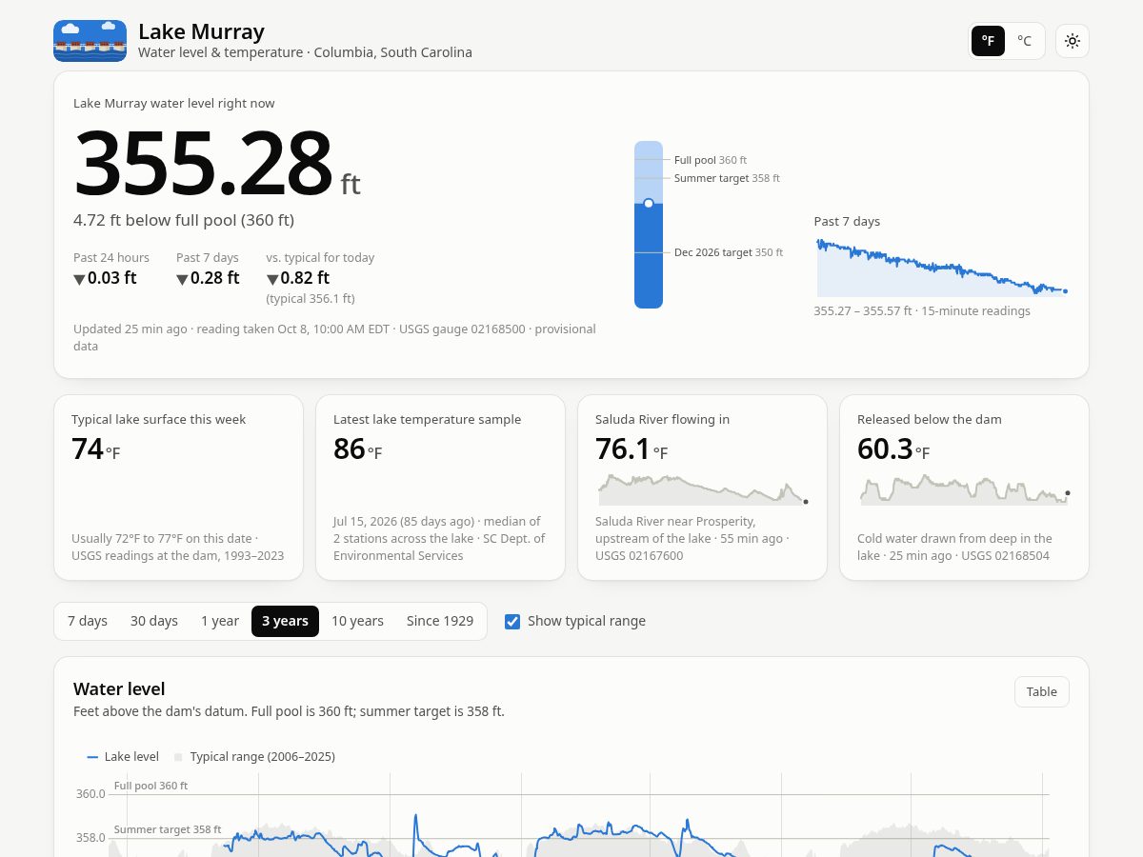Click the Water level chart heading
The image size is (1143, 857).
tap(119, 688)
